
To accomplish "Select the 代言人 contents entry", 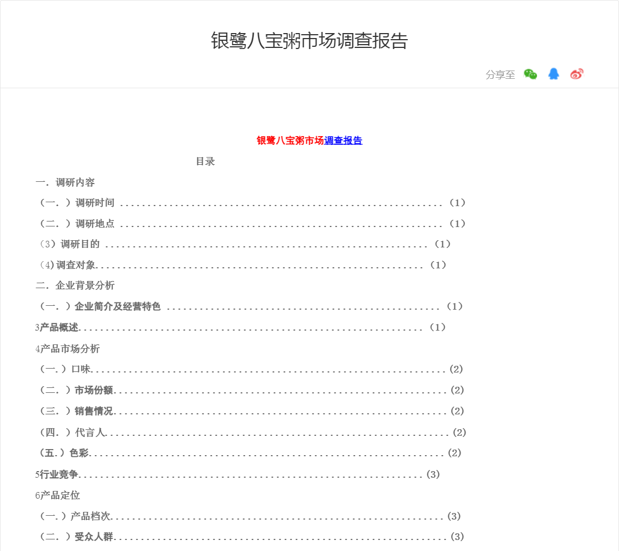I will (x=253, y=433).
